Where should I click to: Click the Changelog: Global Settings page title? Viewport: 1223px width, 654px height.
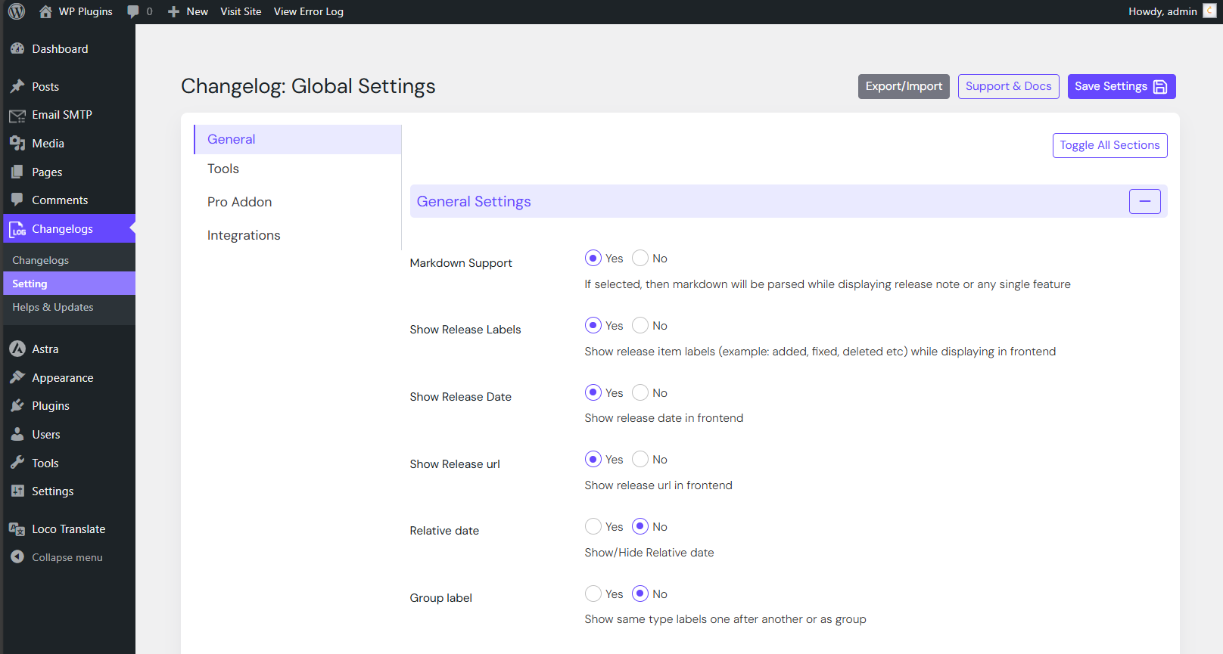308,86
